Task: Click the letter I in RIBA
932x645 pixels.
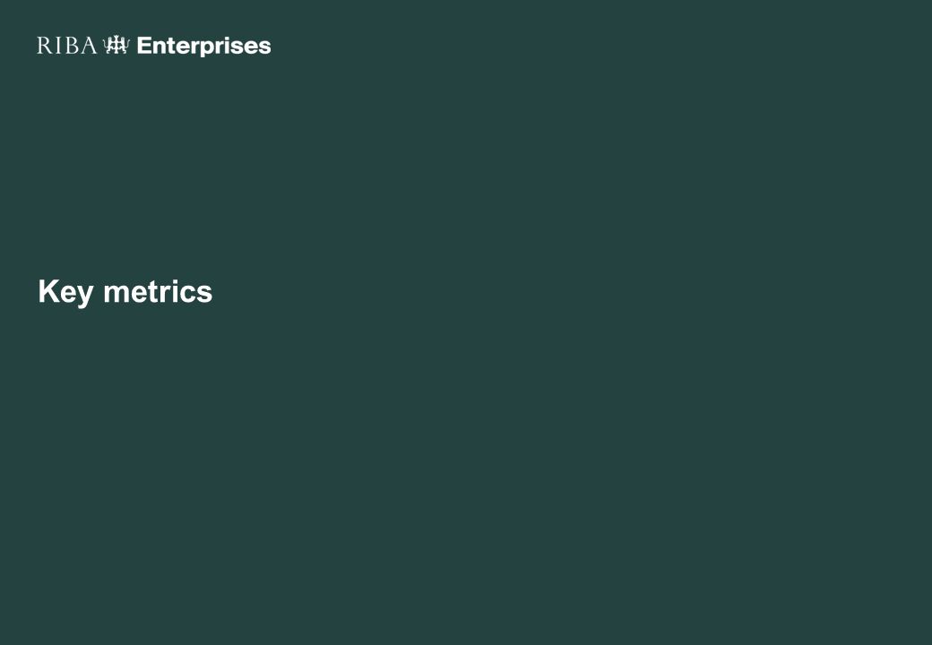Action: point(58,45)
